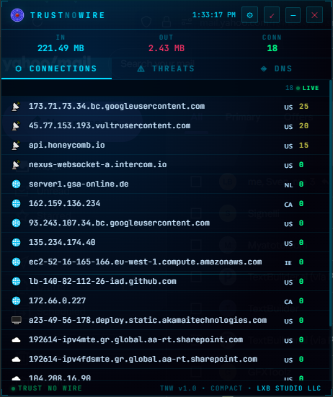Select 45.77.153.193.vultrusercontent.com hostname
The height and width of the screenshot is (397, 333).
(110, 126)
